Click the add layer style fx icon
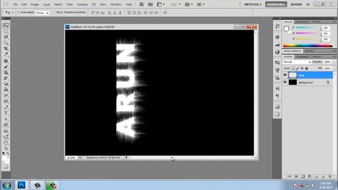The image size is (338, 190). (x=296, y=176)
